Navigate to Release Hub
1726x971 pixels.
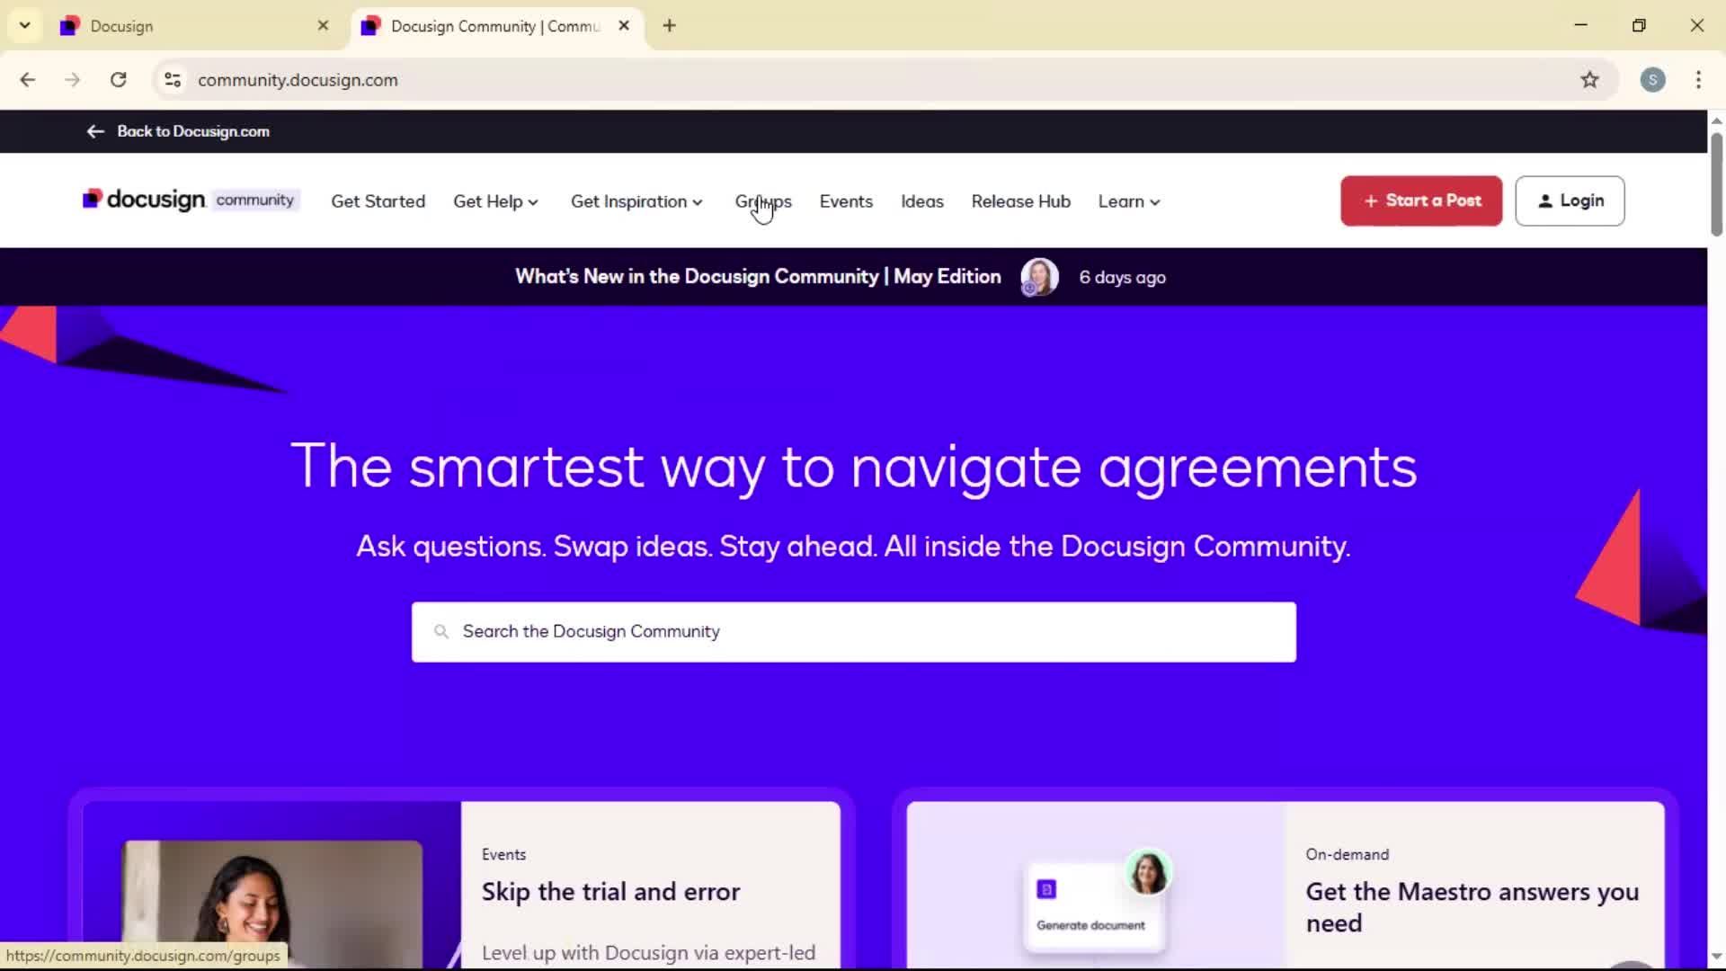point(1021,201)
